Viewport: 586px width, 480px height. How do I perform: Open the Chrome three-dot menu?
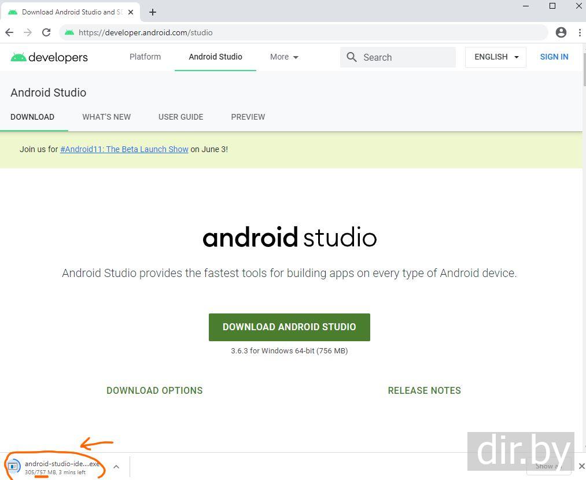click(580, 32)
